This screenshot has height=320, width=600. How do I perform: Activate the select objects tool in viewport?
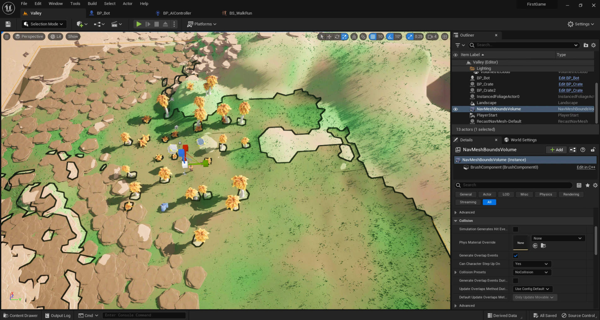coord(322,37)
